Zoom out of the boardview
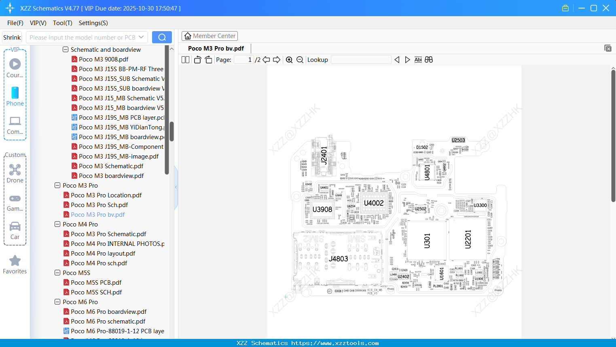The height and width of the screenshot is (347, 616). coord(300,60)
